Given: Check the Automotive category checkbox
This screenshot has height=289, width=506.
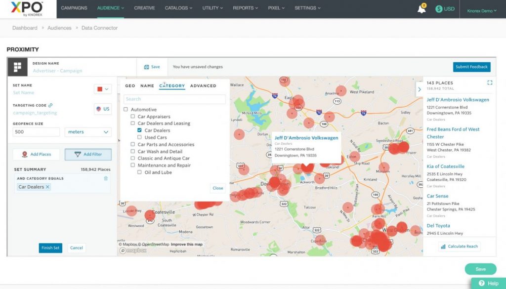Looking at the screenshot, I should 126,109.
